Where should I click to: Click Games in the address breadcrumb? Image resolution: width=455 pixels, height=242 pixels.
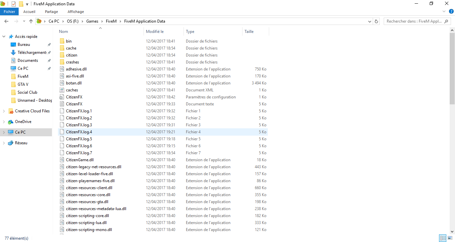(92, 21)
